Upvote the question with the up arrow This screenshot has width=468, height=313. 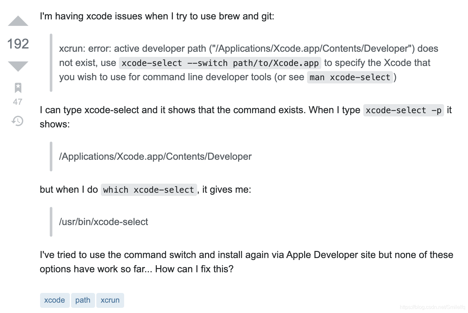[18, 21]
